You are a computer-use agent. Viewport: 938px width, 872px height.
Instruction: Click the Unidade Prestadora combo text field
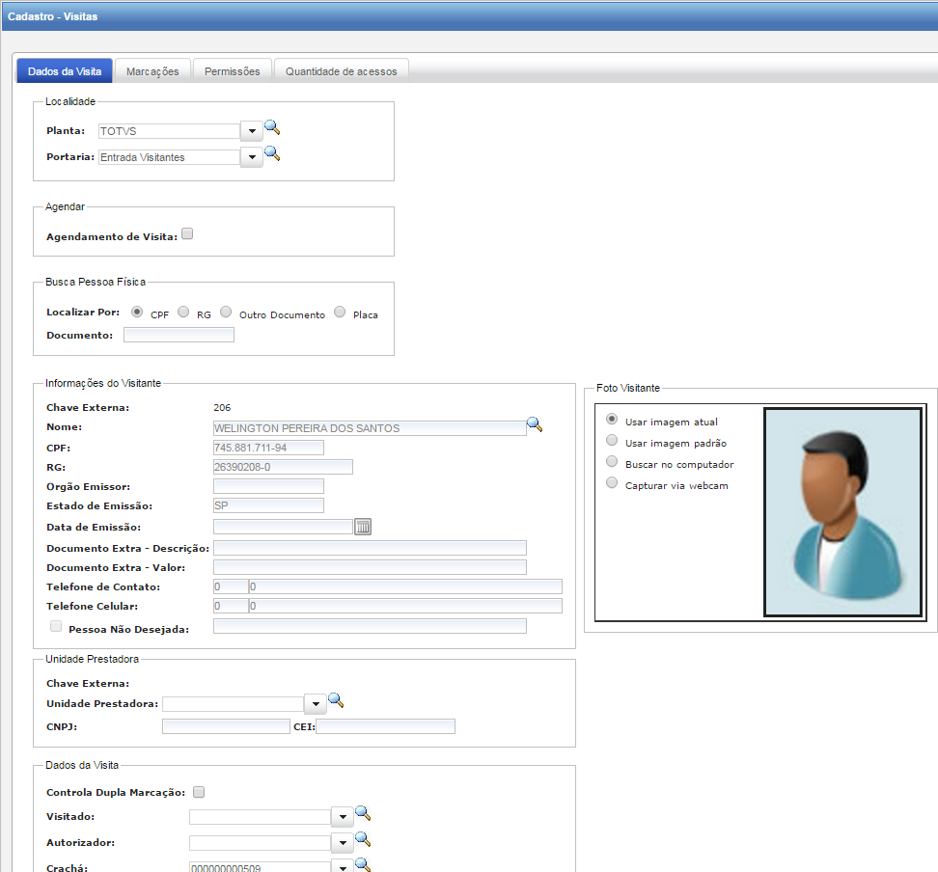(x=234, y=704)
